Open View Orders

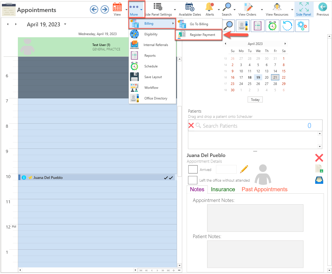247,10
